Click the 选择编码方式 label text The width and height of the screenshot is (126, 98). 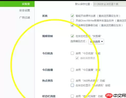[x=79, y=41]
